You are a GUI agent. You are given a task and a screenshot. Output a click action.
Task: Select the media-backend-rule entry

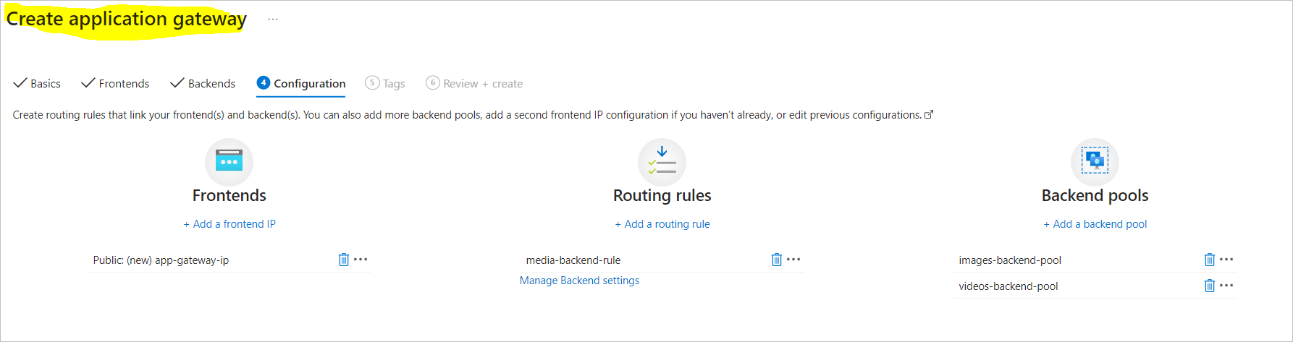573,260
